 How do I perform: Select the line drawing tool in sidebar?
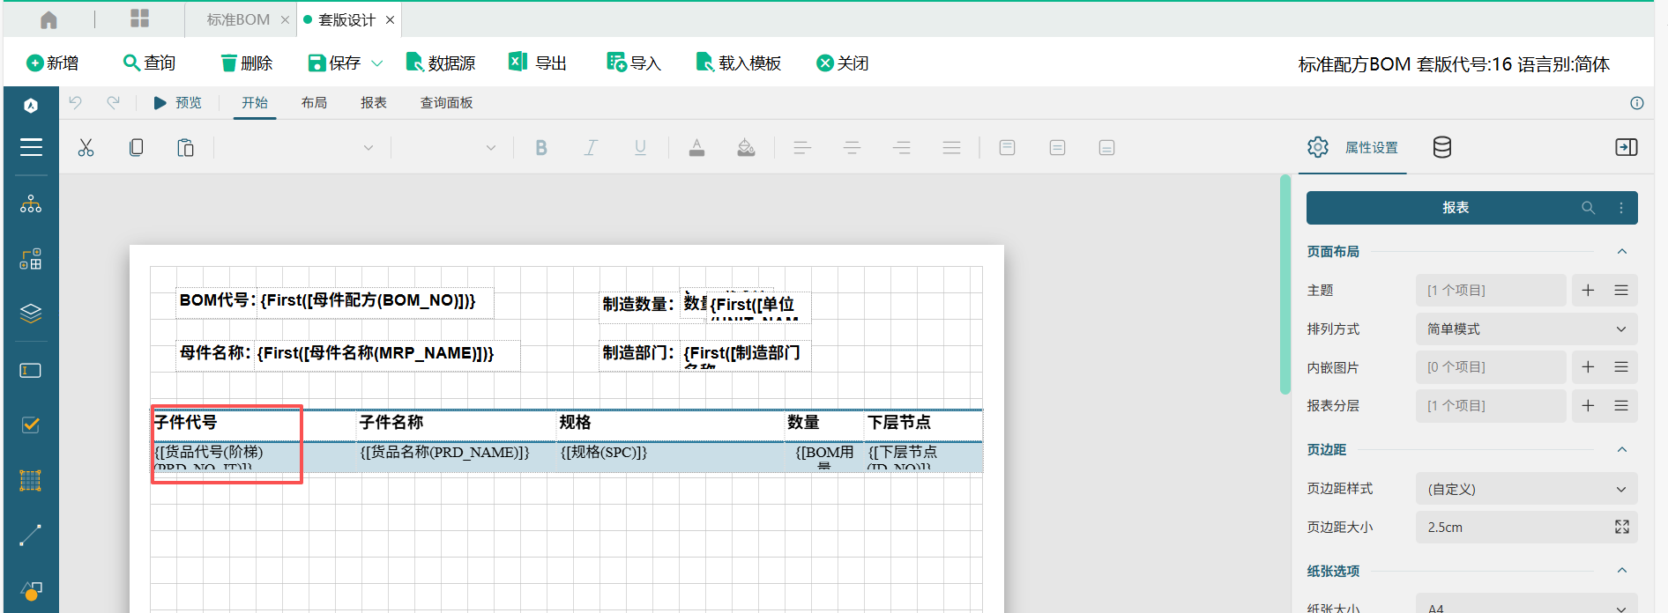click(31, 535)
